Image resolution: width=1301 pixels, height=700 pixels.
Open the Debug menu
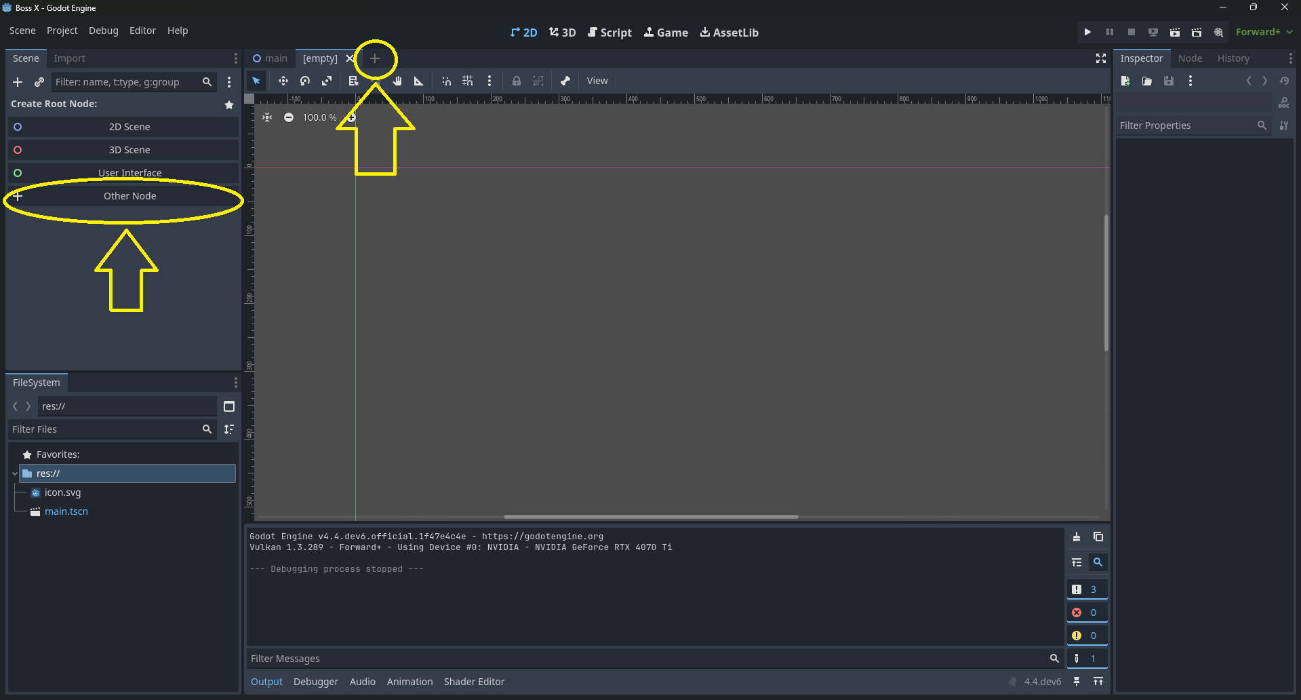tap(104, 31)
